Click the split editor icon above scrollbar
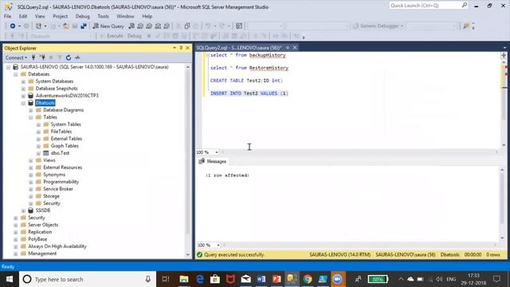 [504, 55]
